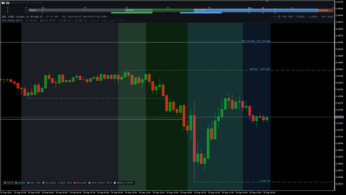Click the chart shift triangle marker at top
This screenshot has height=195, width=346.
tap(267, 1)
